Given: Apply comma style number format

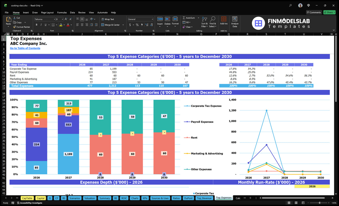Looking at the screenshot, I should pyautogui.click(x=141, y=25).
